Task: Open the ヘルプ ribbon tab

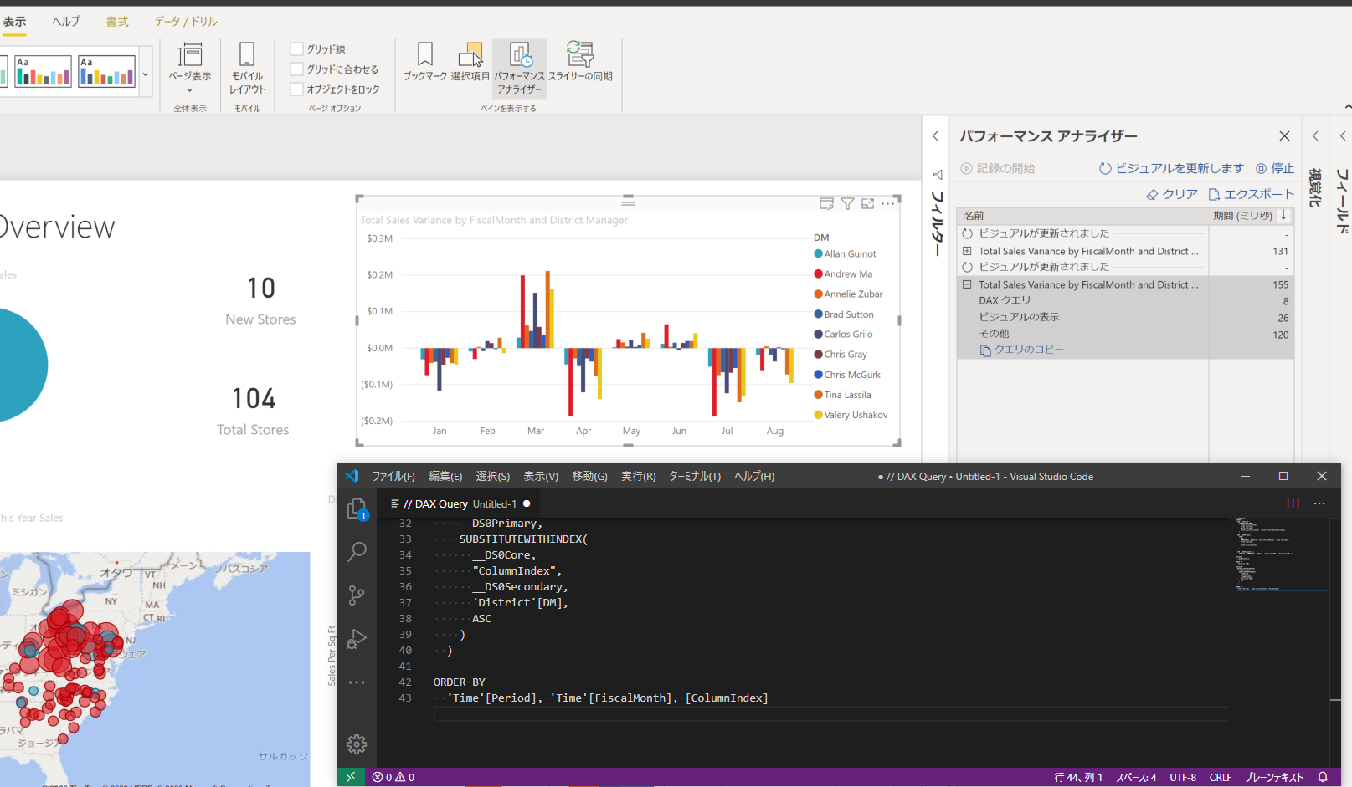Action: (x=65, y=22)
